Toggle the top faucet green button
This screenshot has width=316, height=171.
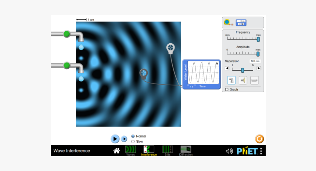67,34
